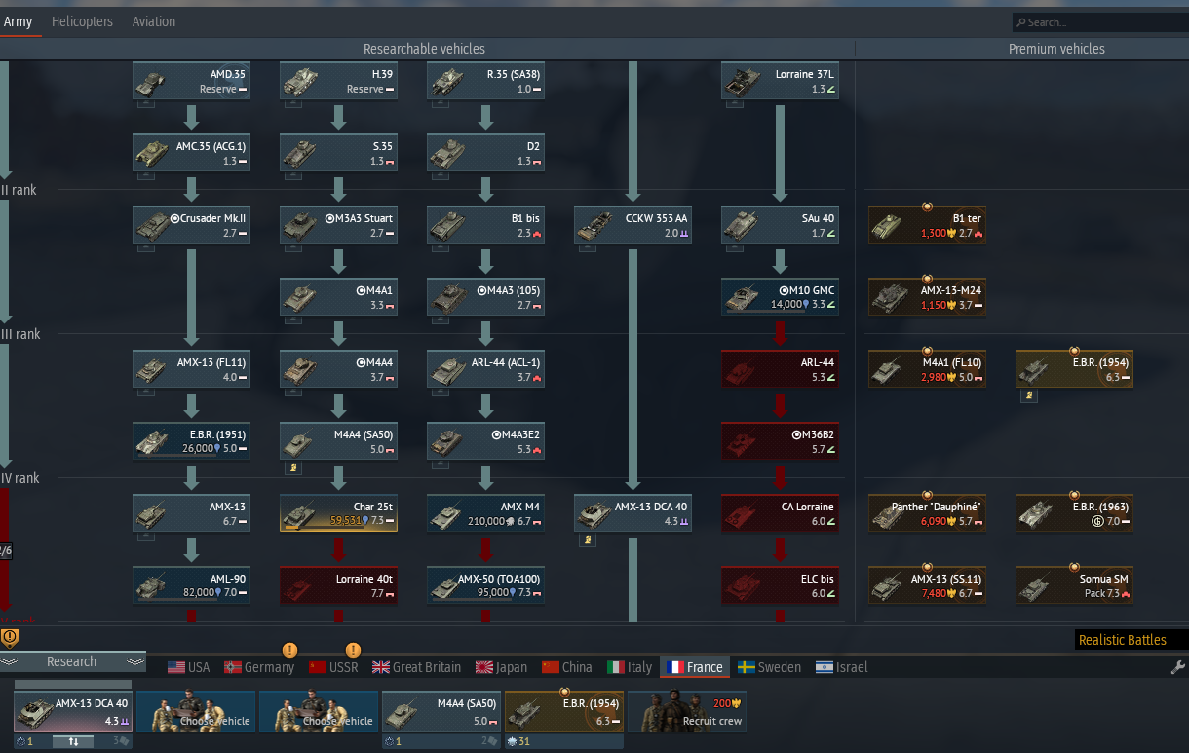The width and height of the screenshot is (1189, 753).
Task: Click the ARL-44 (ACL-1) tank card
Action: point(486,369)
